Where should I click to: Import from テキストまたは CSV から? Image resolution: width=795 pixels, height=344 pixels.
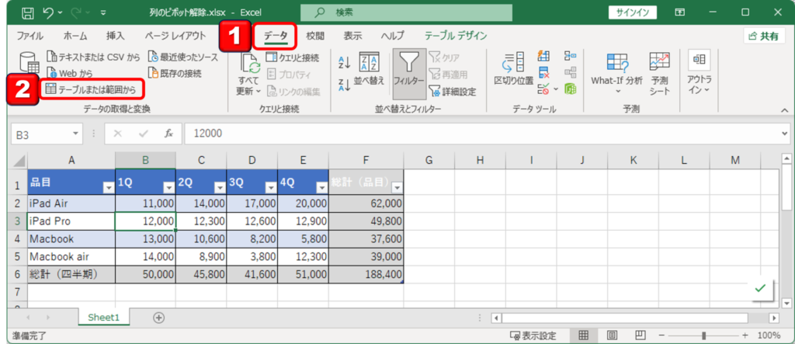click(x=93, y=57)
